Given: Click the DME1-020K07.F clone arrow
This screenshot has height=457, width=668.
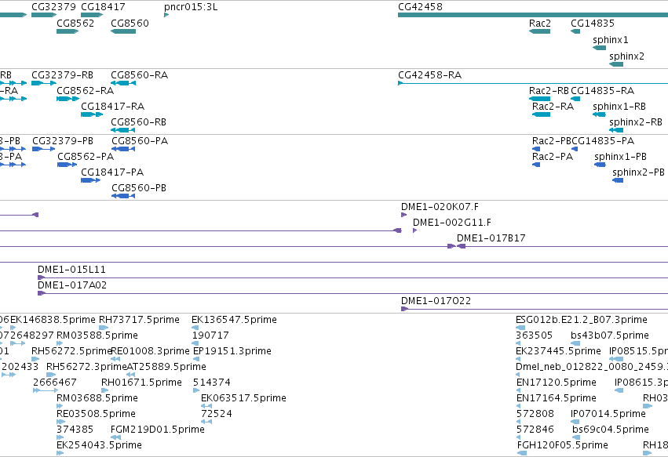Looking at the screenshot, I should 404,215.
